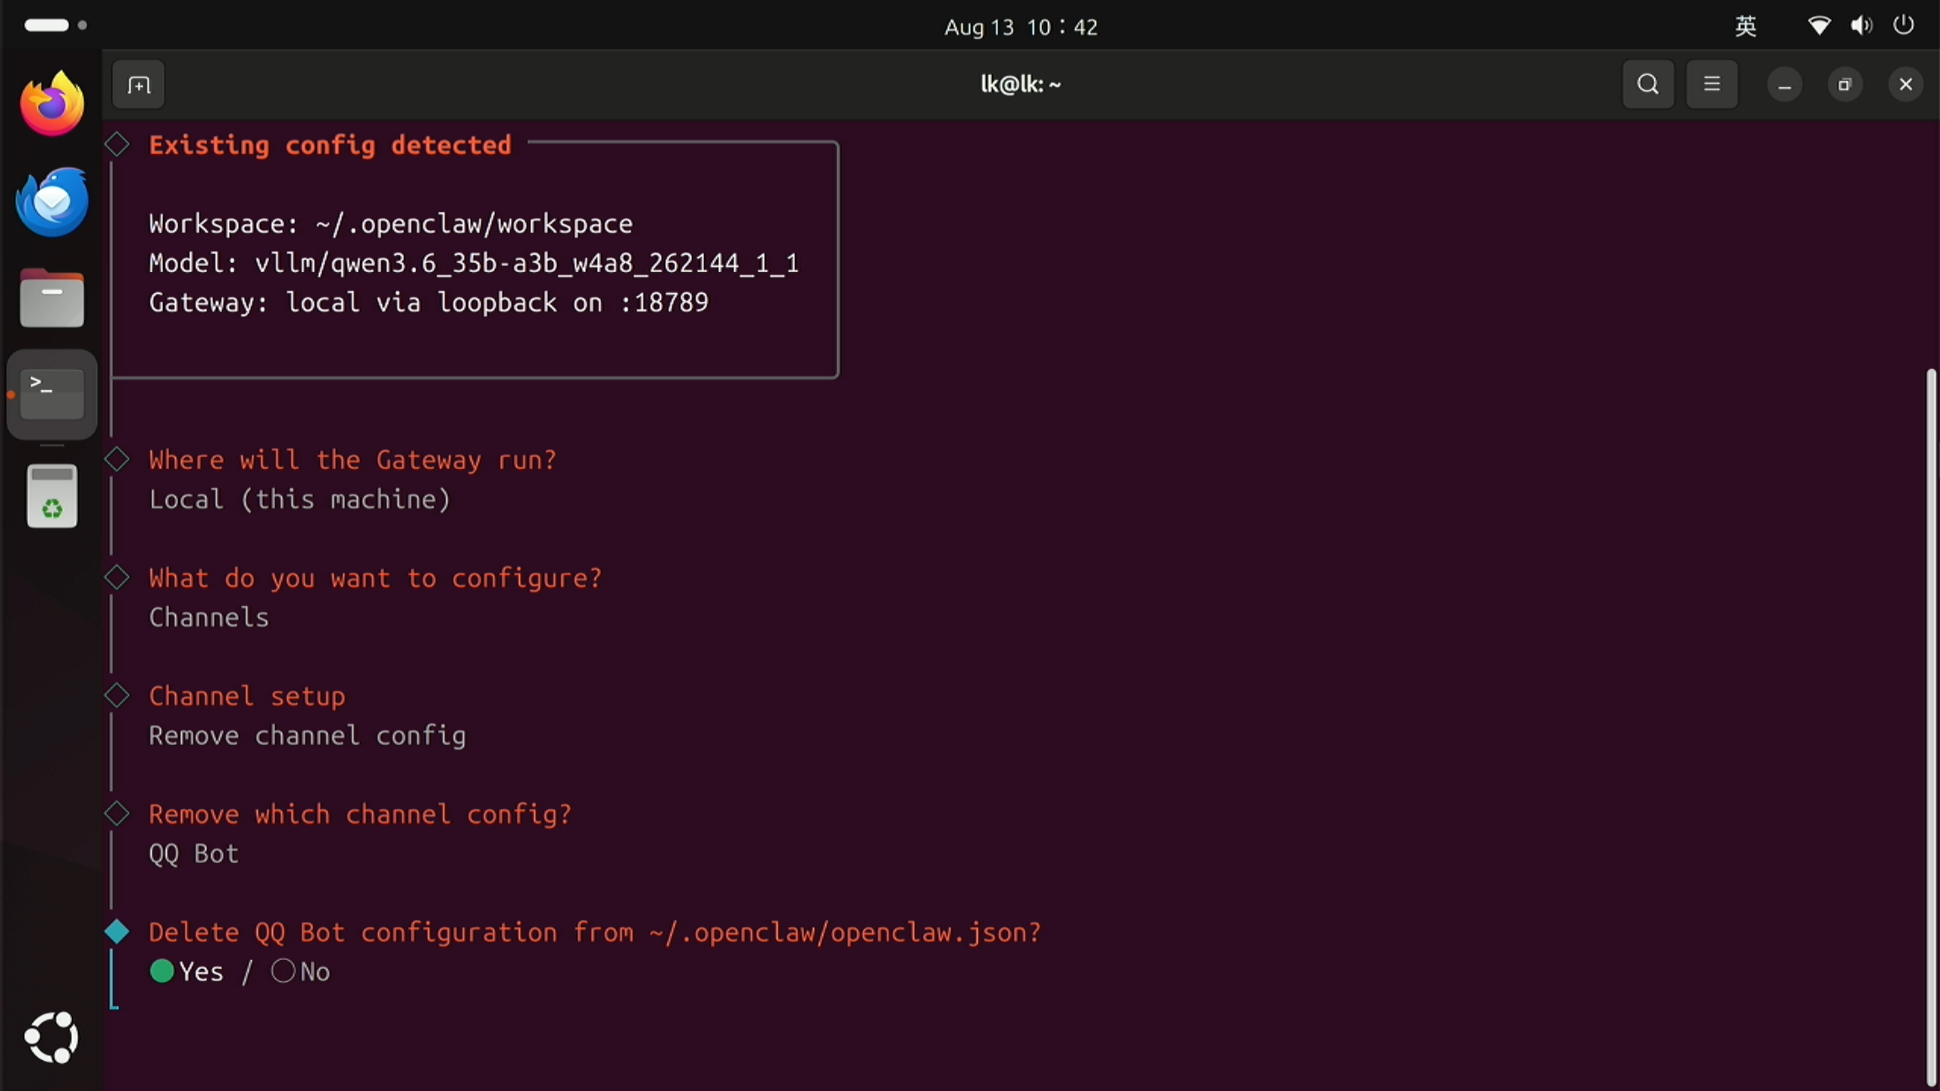Open the input method language indicator
The image size is (1940, 1091).
point(1745,26)
